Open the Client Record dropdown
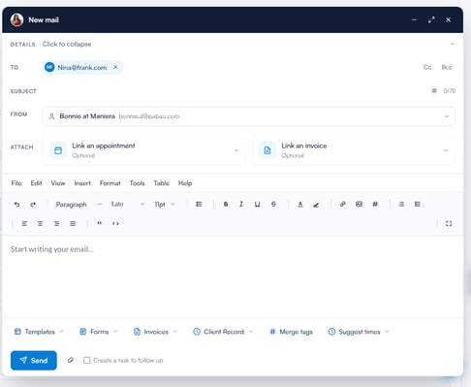This screenshot has height=387, width=471. coord(223,332)
